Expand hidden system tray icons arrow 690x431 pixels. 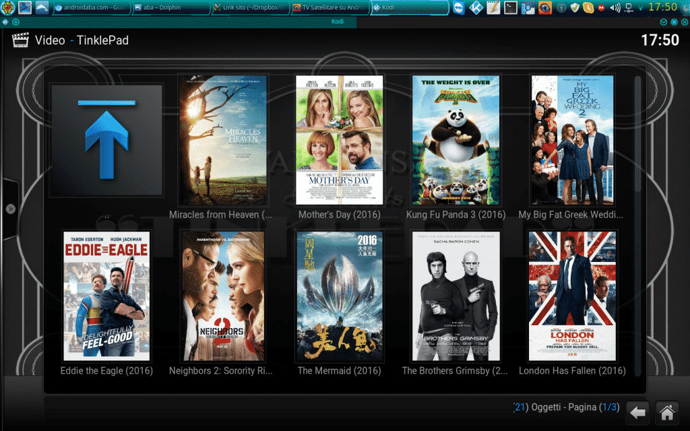point(640,8)
